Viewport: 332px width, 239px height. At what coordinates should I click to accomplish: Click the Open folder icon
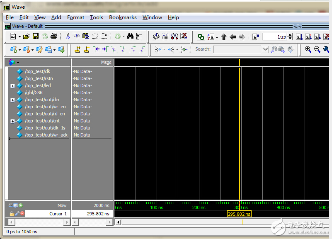pyautogui.click(x=27, y=37)
